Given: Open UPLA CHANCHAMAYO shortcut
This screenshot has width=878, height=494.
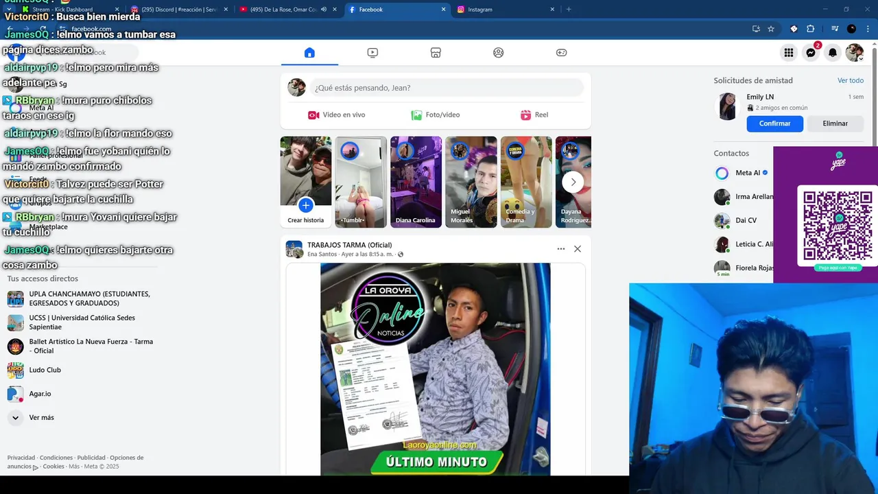Looking at the screenshot, I should pyautogui.click(x=81, y=298).
